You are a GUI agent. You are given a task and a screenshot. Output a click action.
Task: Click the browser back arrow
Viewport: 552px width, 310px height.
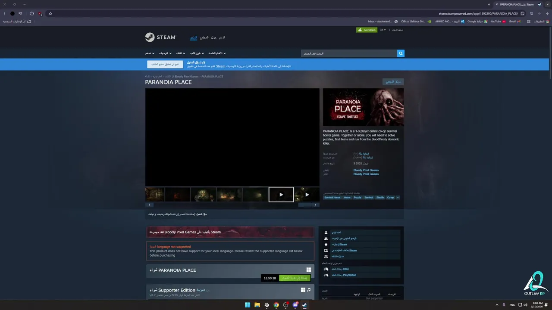pos(547,13)
